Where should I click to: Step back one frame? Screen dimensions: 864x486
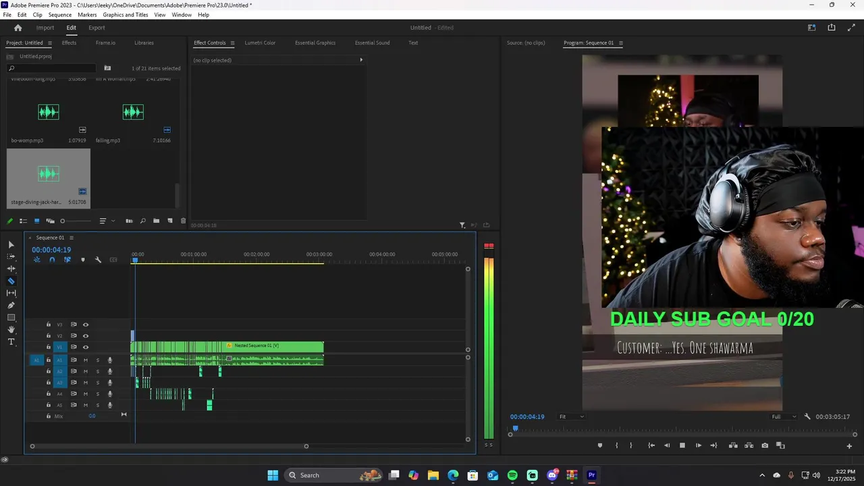point(667,446)
